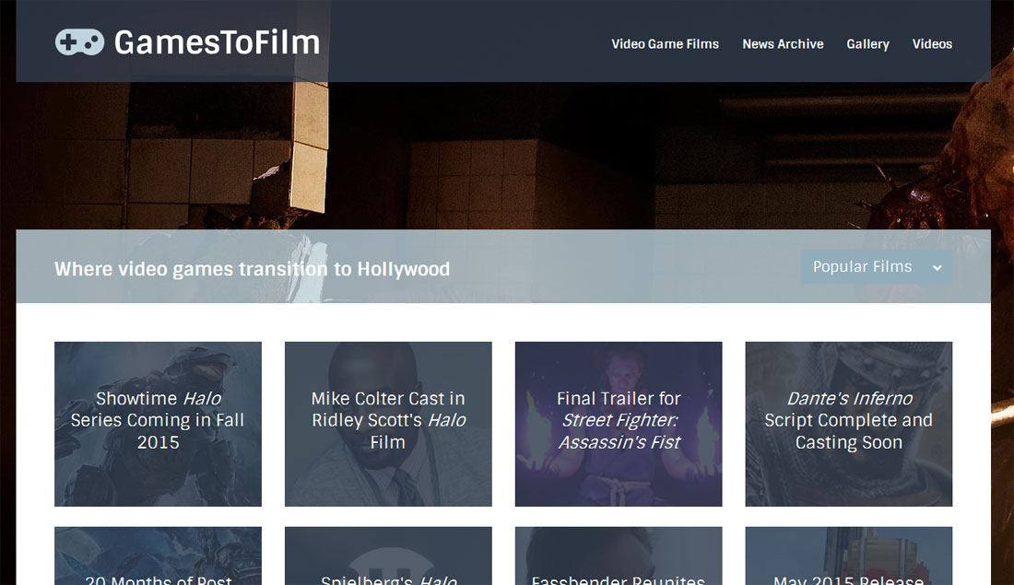Open Street Fighter: Assassin's Fist trailer card

click(619, 424)
